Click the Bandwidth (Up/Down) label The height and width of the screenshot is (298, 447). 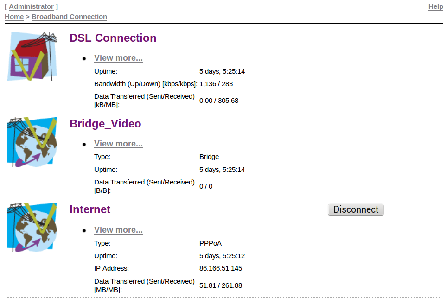pos(146,84)
